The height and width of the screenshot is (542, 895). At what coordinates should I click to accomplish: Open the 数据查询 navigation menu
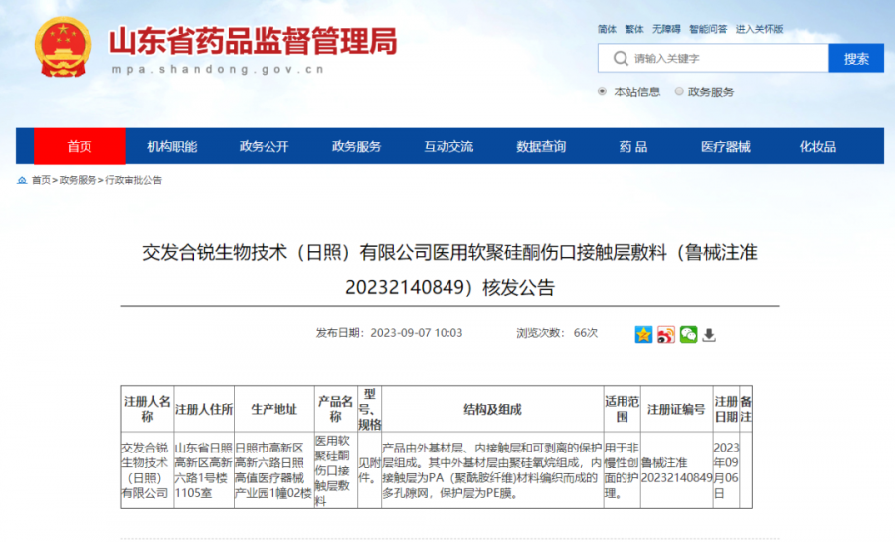click(541, 146)
